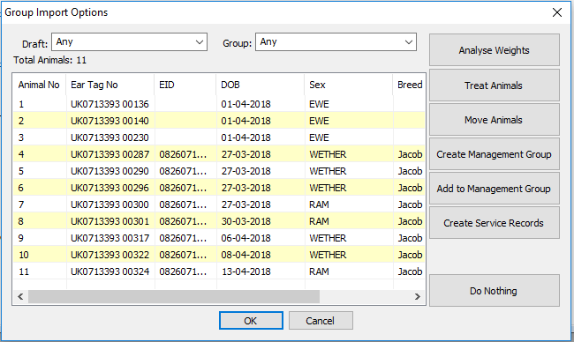
Task: Select ear tag UK0713393 00230
Action: point(110,138)
